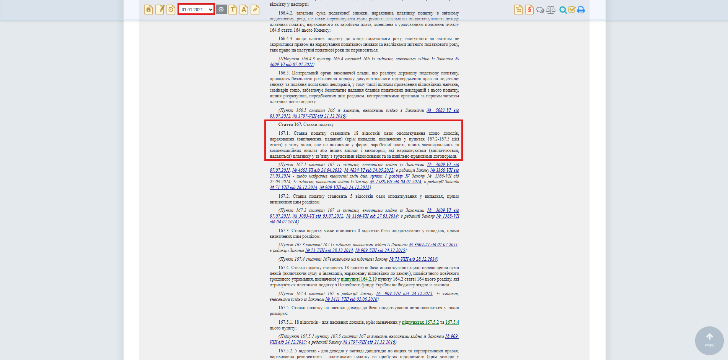
Task: Click the scroll to top arrow button
Action: tap(709, 341)
